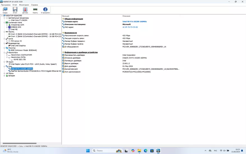This screenshot has width=246, height=154.
Task: Select the ID оборудования row
Action: [x=121, y=47]
